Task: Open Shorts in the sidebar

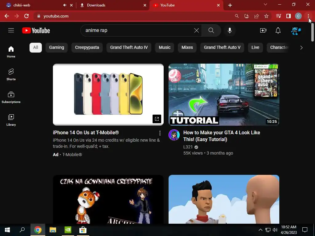Action: pos(11,74)
